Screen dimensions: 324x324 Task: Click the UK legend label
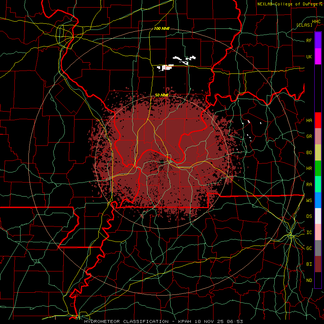[x=309, y=57]
